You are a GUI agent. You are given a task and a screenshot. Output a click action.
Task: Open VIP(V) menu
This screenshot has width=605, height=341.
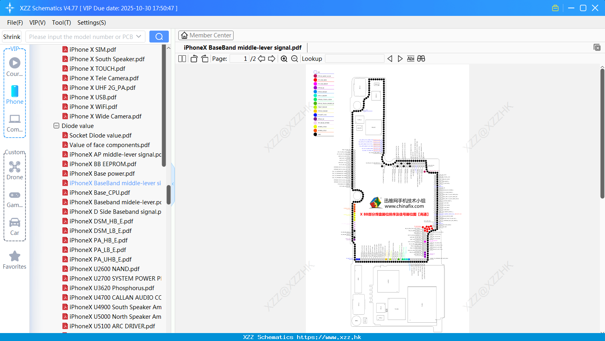click(x=37, y=23)
